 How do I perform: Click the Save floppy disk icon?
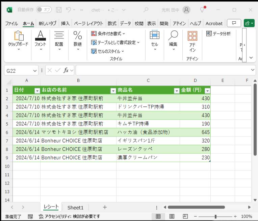[x=59, y=10]
